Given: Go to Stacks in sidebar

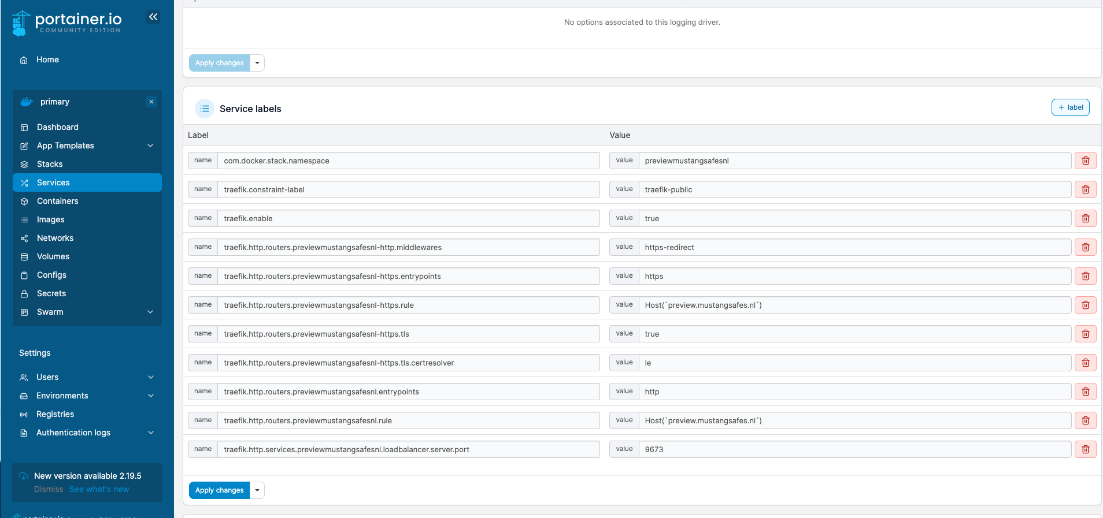Looking at the screenshot, I should 50,164.
